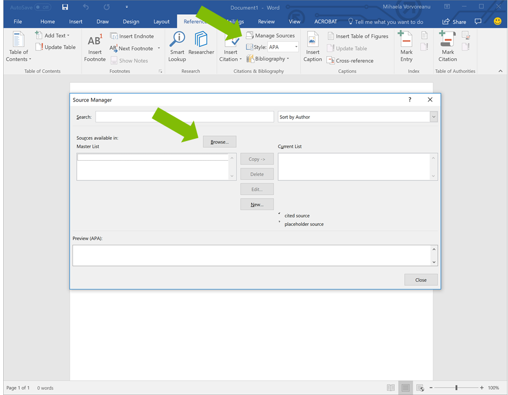This screenshot has width=508, height=395.
Task: Click the Search field in Source Manager
Action: (184, 116)
